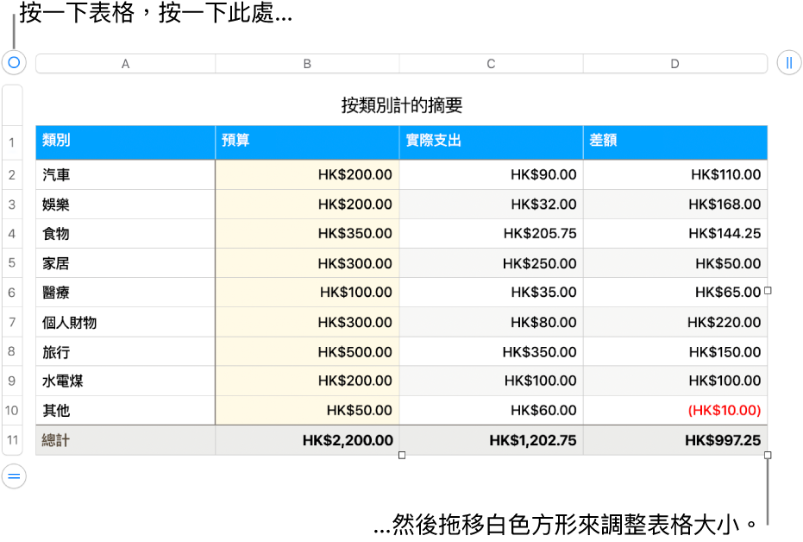This screenshot has width=803, height=542.
Task: Select row header 5
Action: [12, 263]
